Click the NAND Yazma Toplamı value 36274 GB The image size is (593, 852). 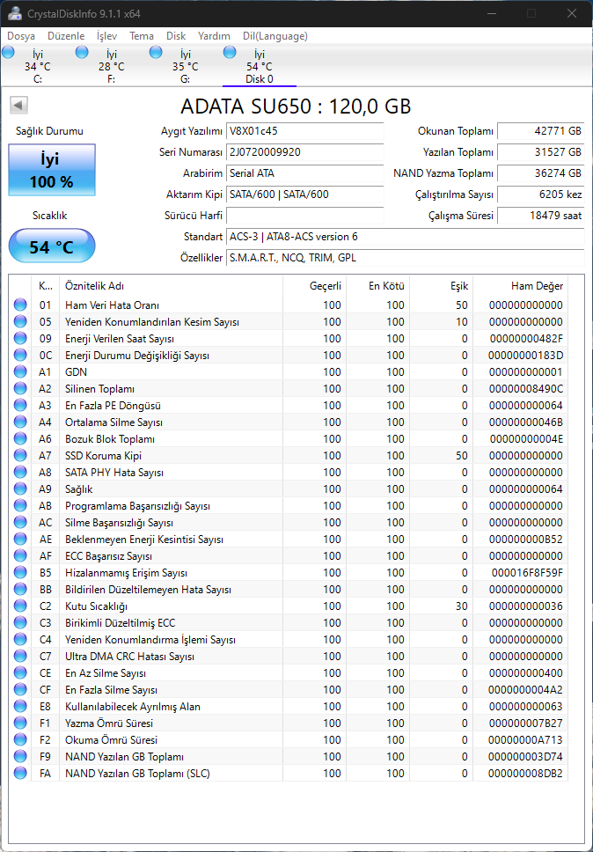click(540, 173)
